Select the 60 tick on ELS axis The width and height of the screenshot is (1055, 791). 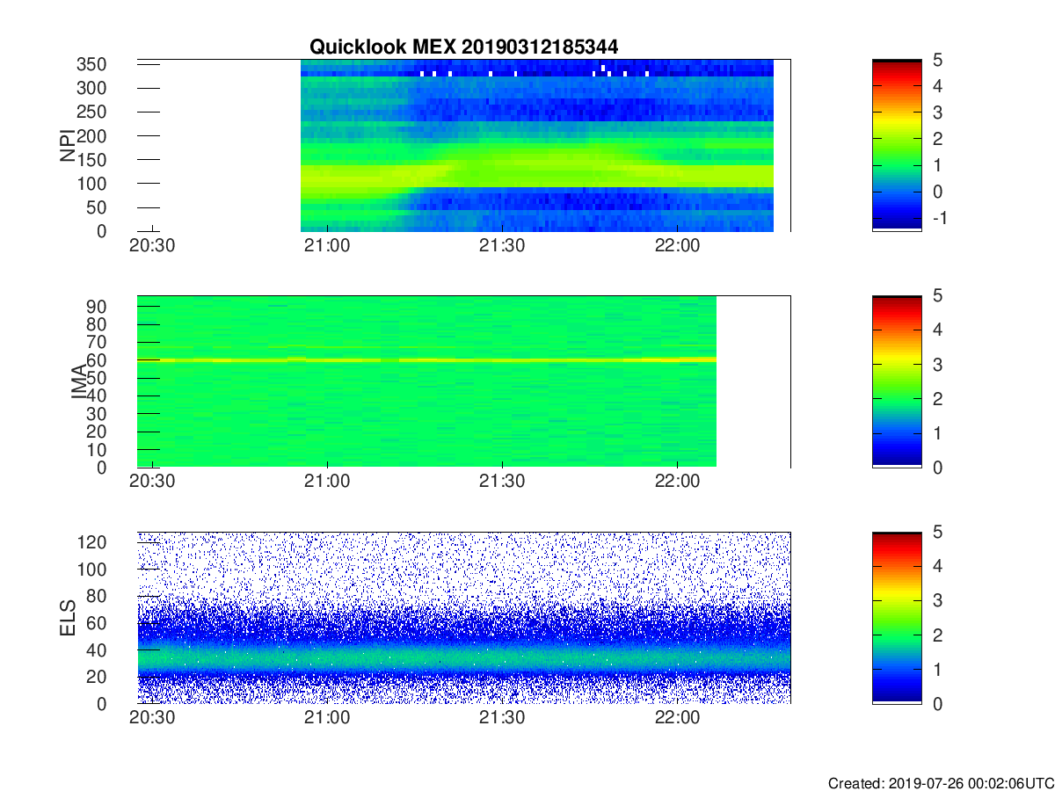96,623
